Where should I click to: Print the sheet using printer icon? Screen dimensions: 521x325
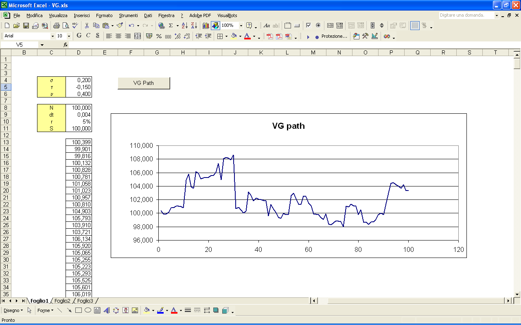pyautogui.click(x=57, y=26)
